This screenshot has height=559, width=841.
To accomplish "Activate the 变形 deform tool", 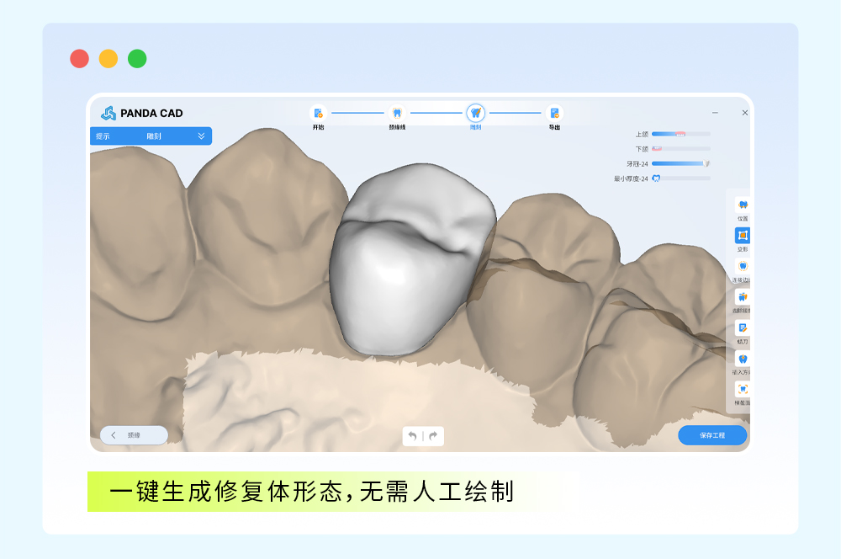I will point(743,235).
